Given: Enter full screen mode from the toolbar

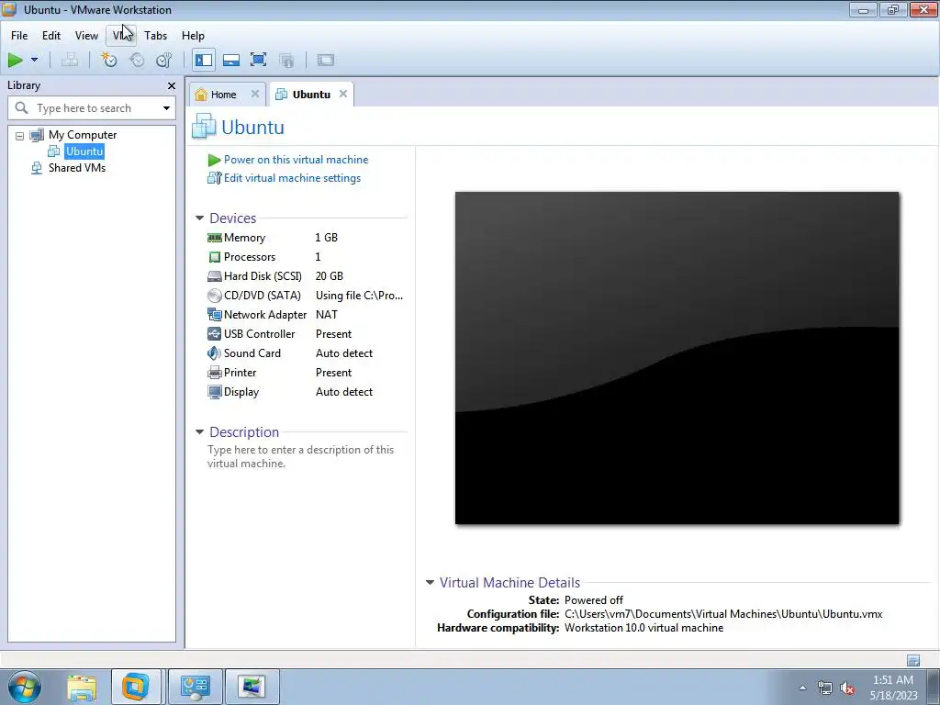Looking at the screenshot, I should click(x=258, y=60).
